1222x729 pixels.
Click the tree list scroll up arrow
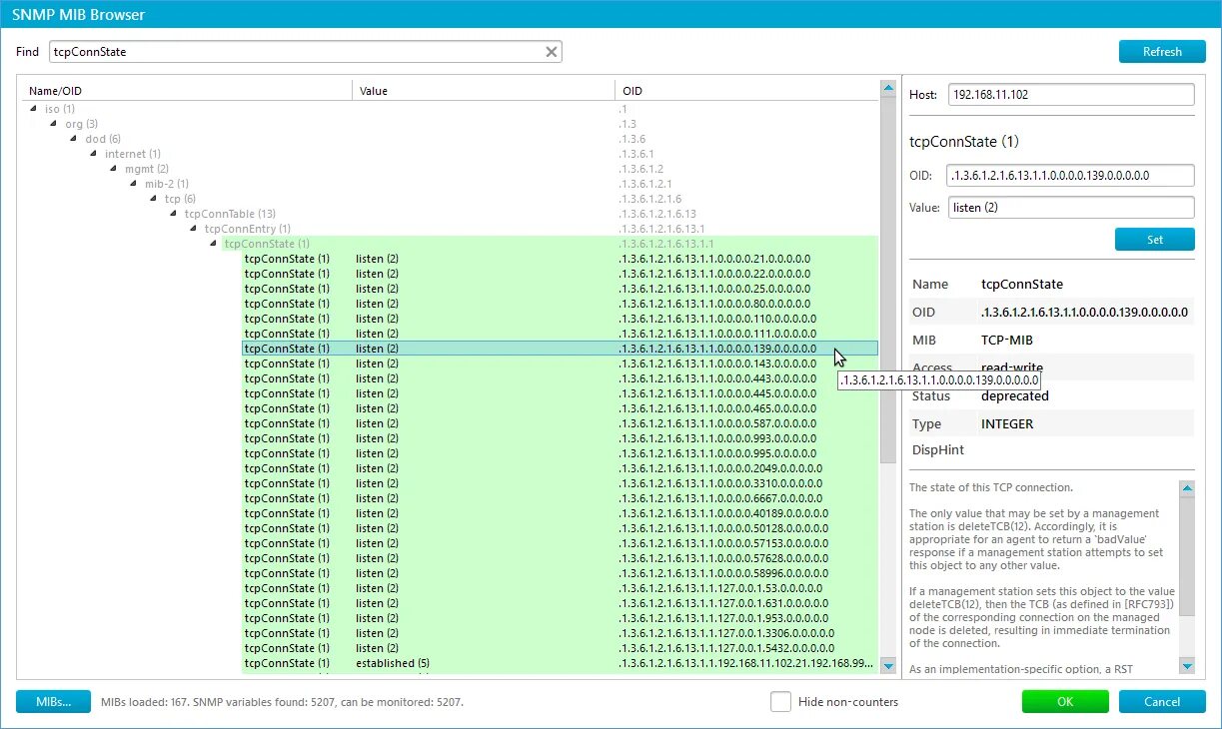click(x=887, y=88)
